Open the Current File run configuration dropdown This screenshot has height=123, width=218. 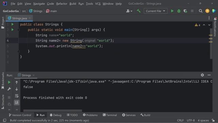pos(155,11)
